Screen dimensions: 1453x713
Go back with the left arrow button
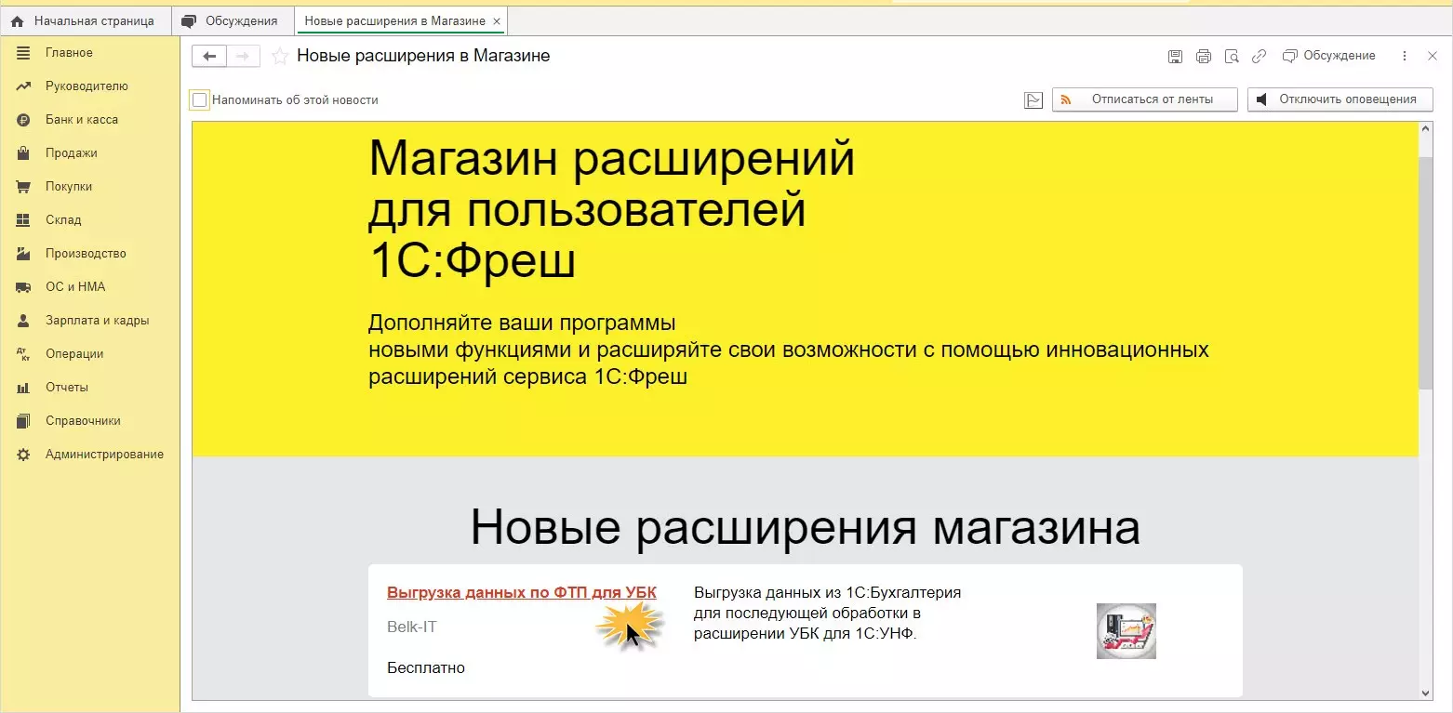[209, 57]
